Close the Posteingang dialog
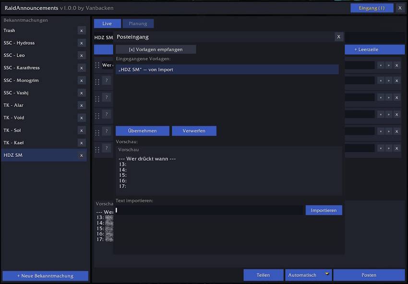Screen dimensions: 408x284 [x=339, y=36]
